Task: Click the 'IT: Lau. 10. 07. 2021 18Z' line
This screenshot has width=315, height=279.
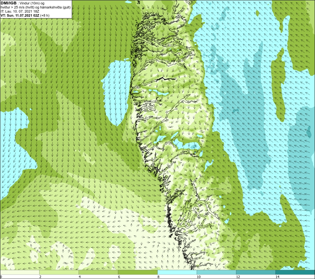Action: tap(20, 11)
